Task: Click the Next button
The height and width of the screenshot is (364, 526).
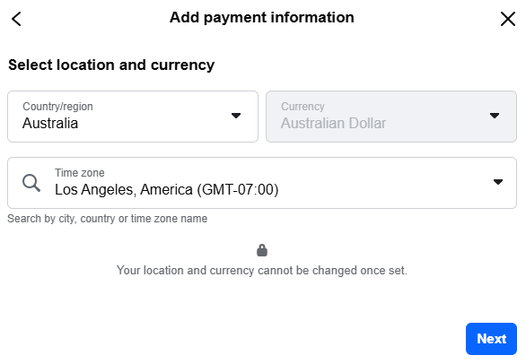Action: click(x=491, y=339)
